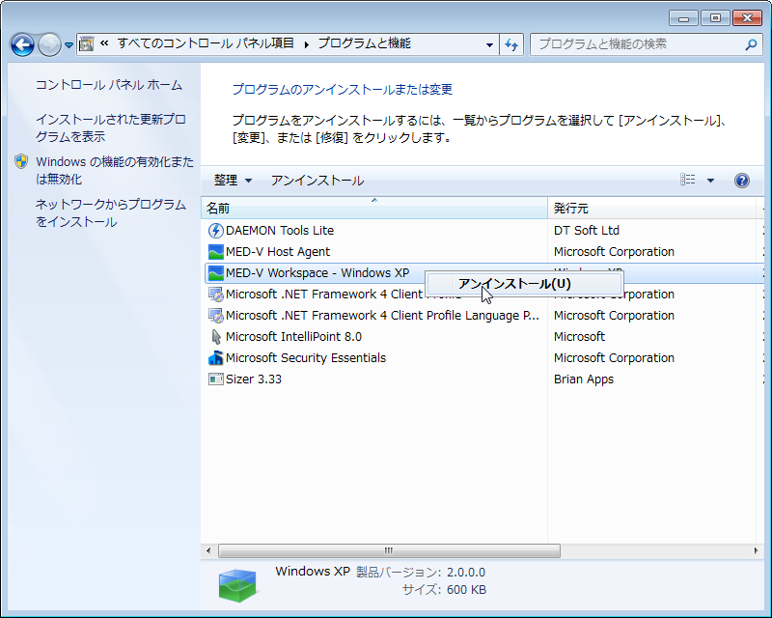Open Windows の機能の有効化または無効化 link
This screenshot has width=772, height=618.
[114, 171]
